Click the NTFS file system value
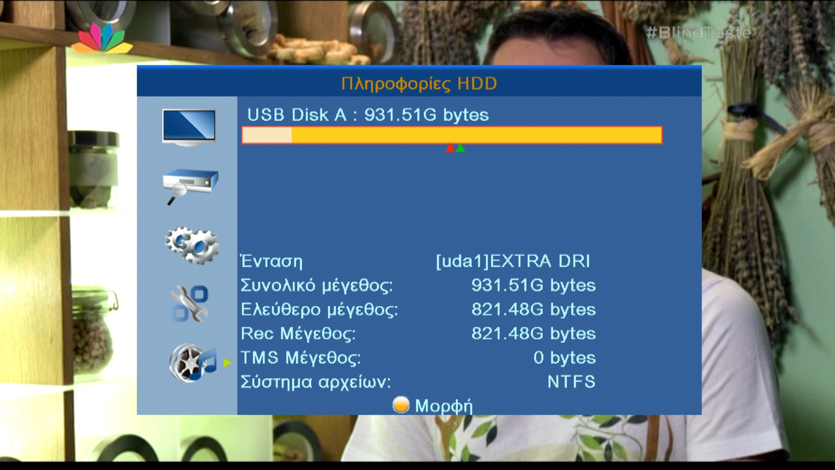Screen dimensions: 835x470 (571, 382)
